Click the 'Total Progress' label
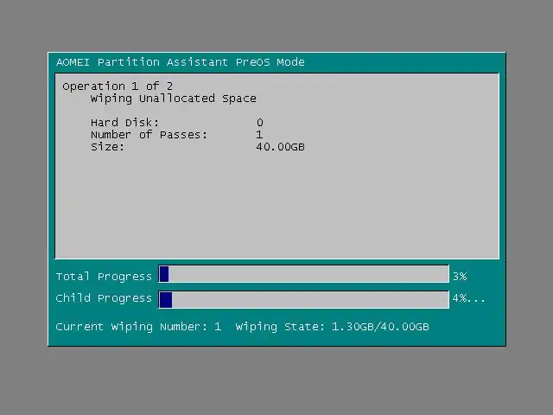 click(x=104, y=277)
